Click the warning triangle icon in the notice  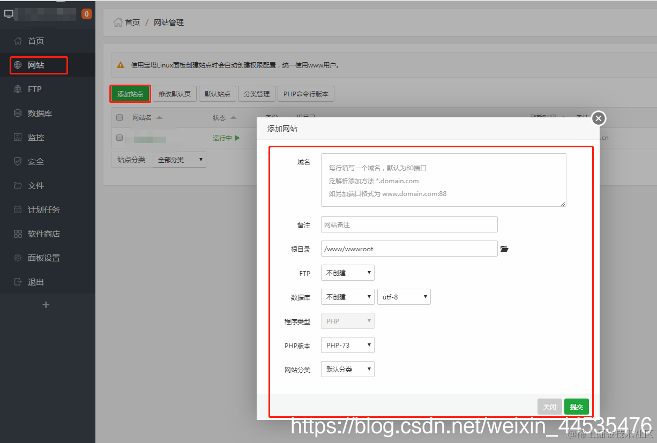tap(121, 65)
